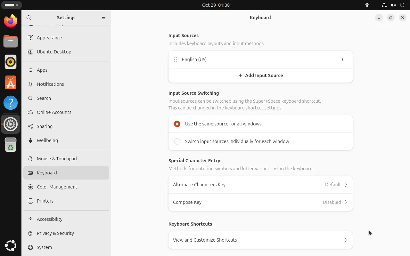Open accessibility menu in top bar
410x256 pixels.
click(x=367, y=5)
